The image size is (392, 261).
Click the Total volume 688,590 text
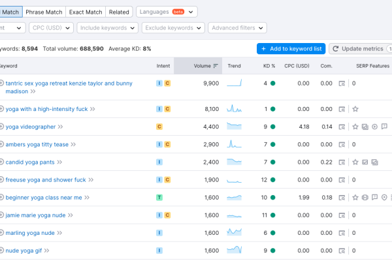click(x=73, y=49)
